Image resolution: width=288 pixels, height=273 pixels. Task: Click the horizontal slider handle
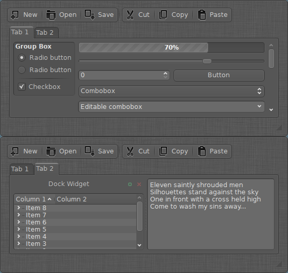coord(207,61)
